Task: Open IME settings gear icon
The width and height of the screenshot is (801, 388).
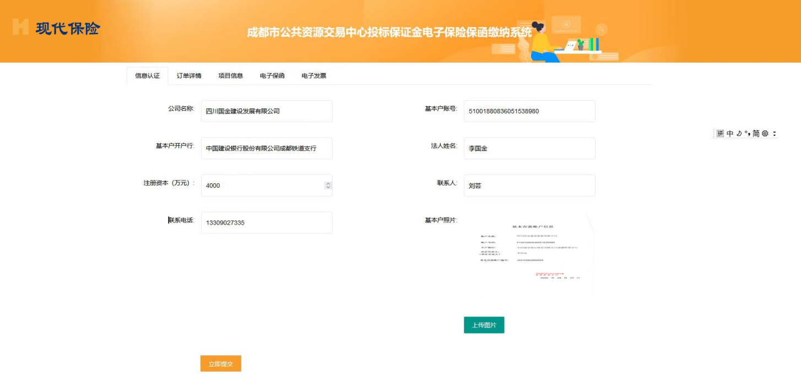Action: pos(765,134)
